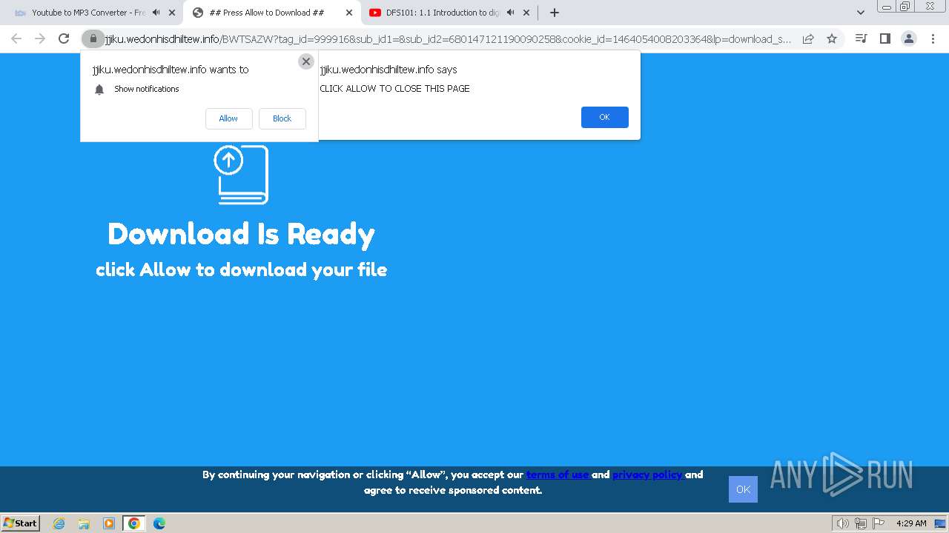Launch Internet Explorer from taskbar

[x=59, y=523]
